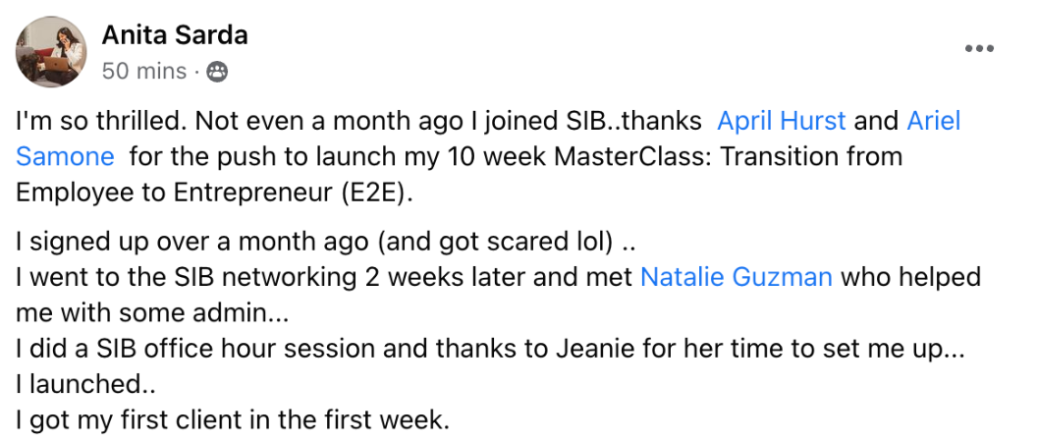Click the text 'got scared lol'
Image resolution: width=1038 pixels, height=443 pixels.
coord(519,241)
